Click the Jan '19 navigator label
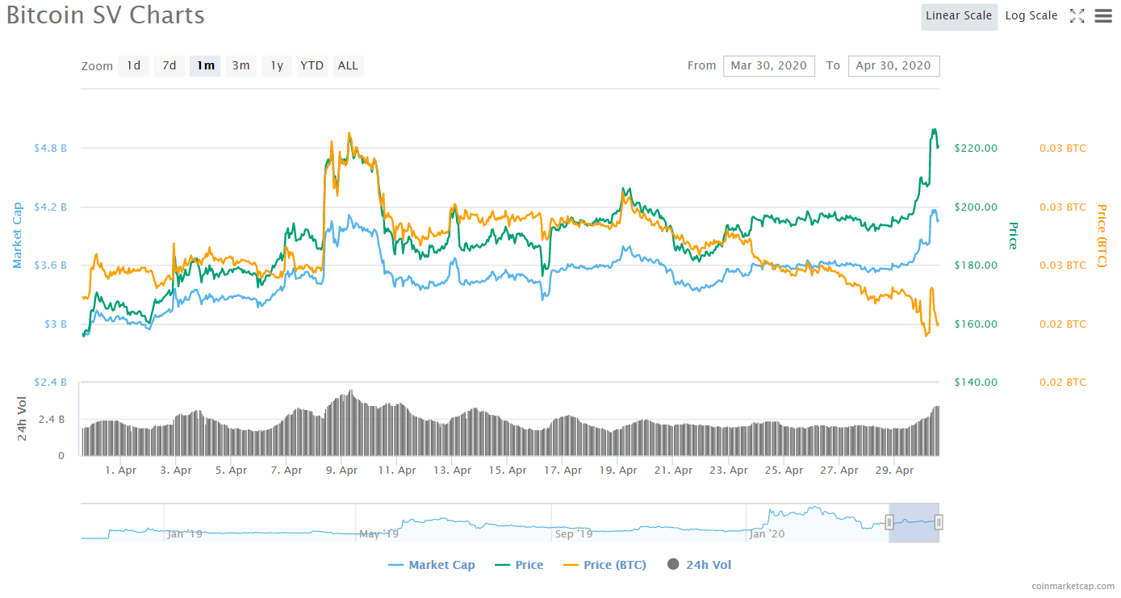Viewport: 1121px width, 598px height. coord(185,533)
